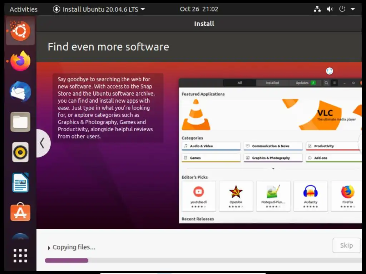
Task: Open Ubuntu Software from the dock
Action: [20, 212]
